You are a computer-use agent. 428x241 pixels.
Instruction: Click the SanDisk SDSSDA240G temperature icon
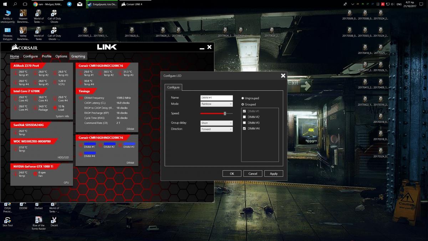coord(15,132)
